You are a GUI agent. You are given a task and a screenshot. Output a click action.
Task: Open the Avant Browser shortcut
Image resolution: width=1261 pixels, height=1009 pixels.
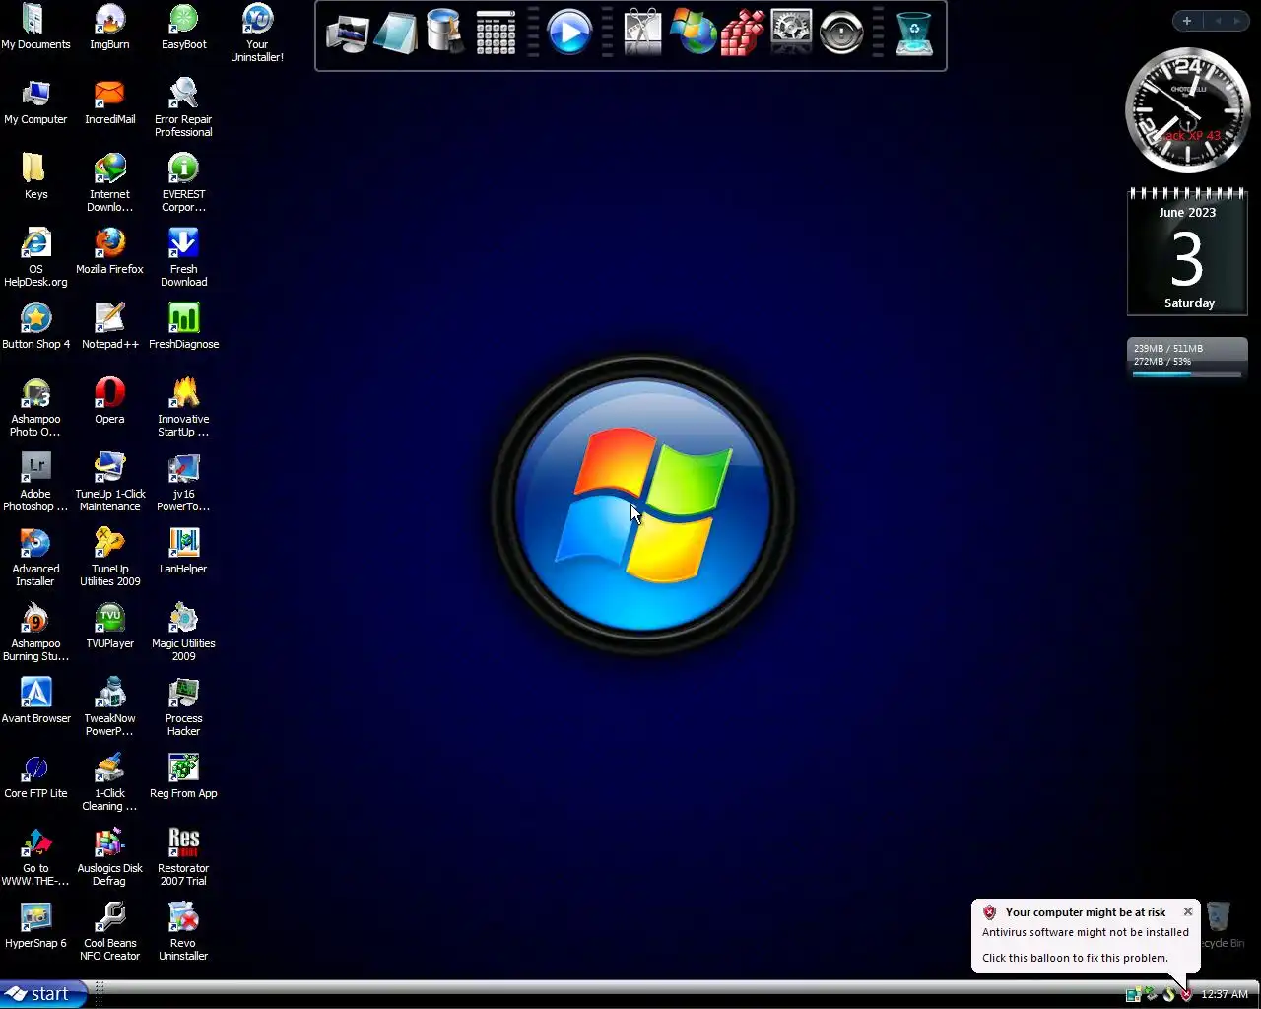pos(35,702)
